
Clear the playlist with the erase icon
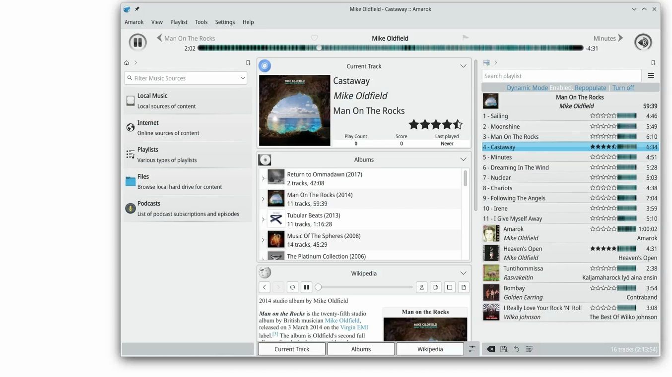491,349
